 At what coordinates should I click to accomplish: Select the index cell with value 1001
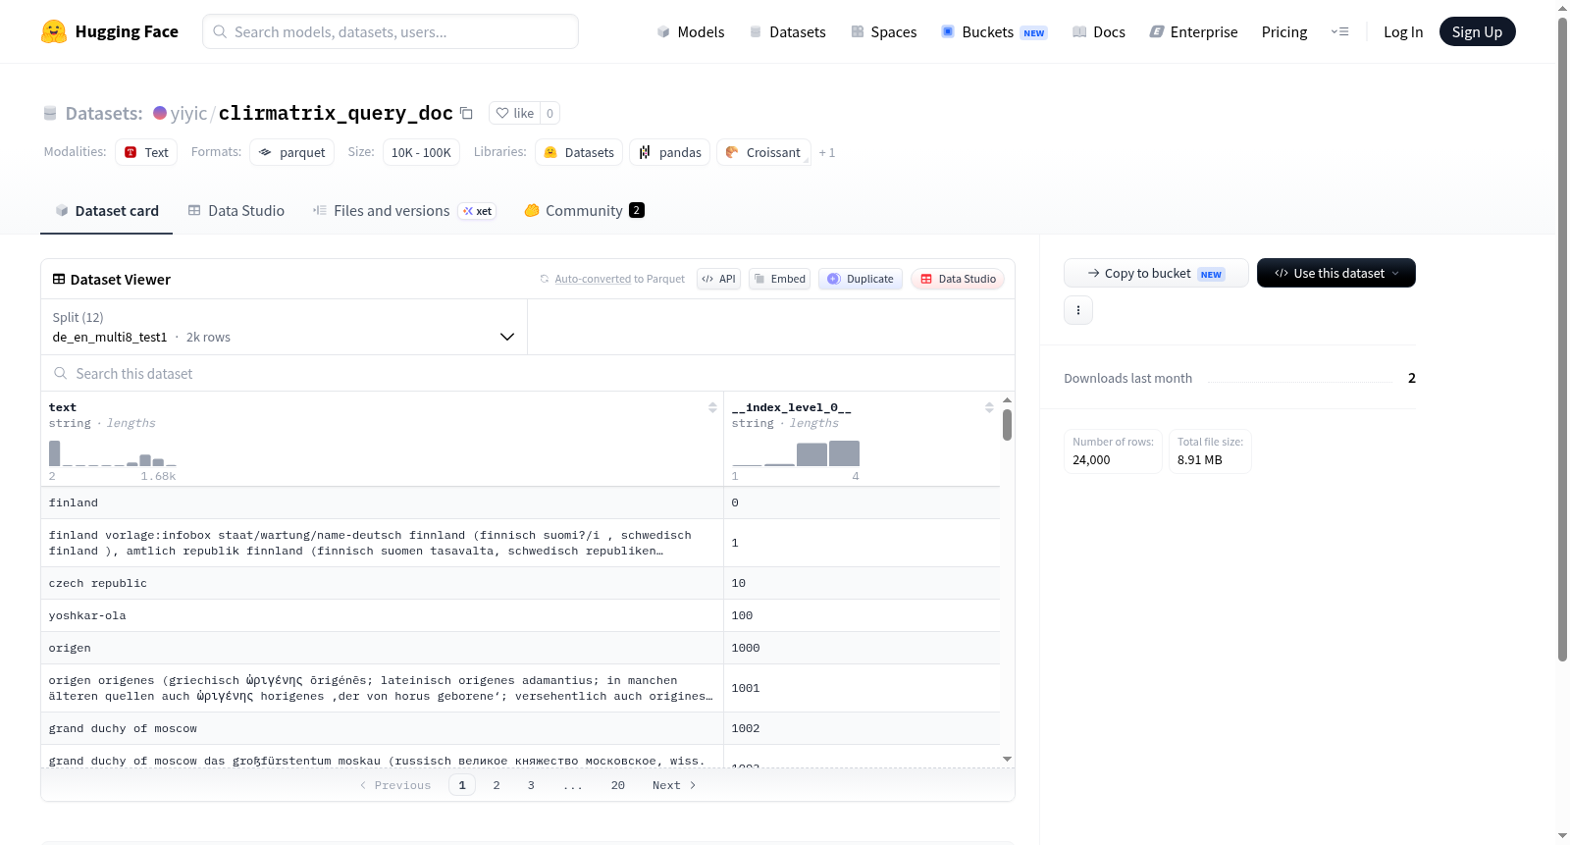click(x=862, y=688)
